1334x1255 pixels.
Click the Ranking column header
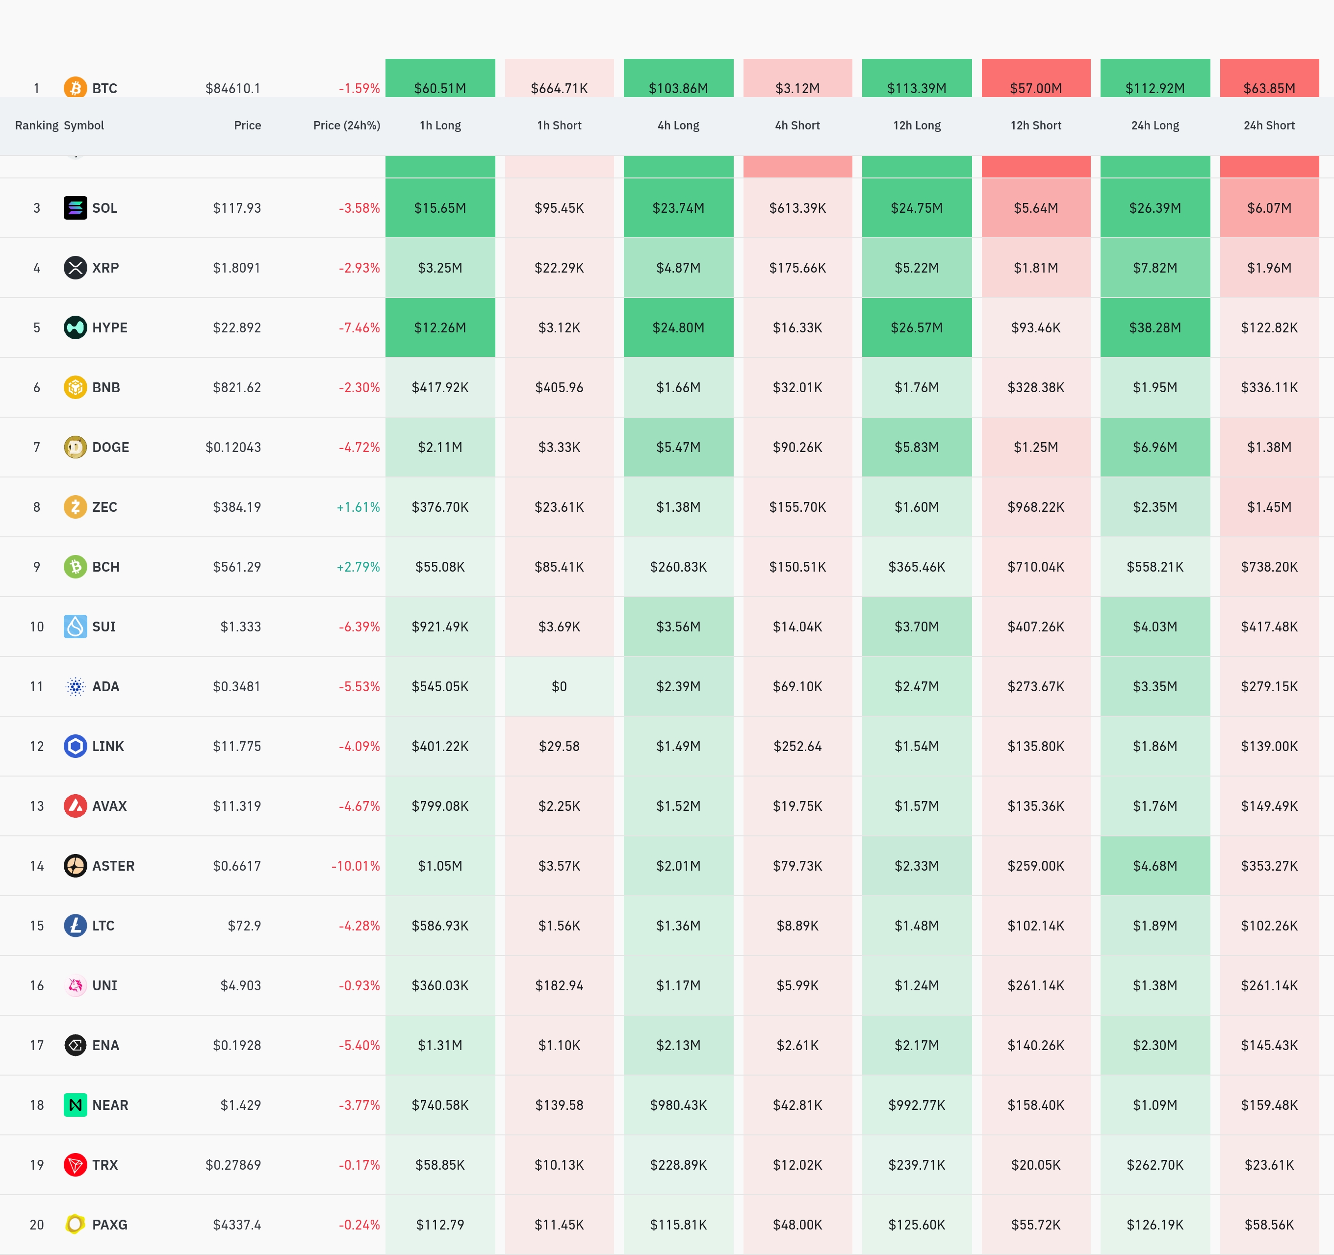point(36,125)
